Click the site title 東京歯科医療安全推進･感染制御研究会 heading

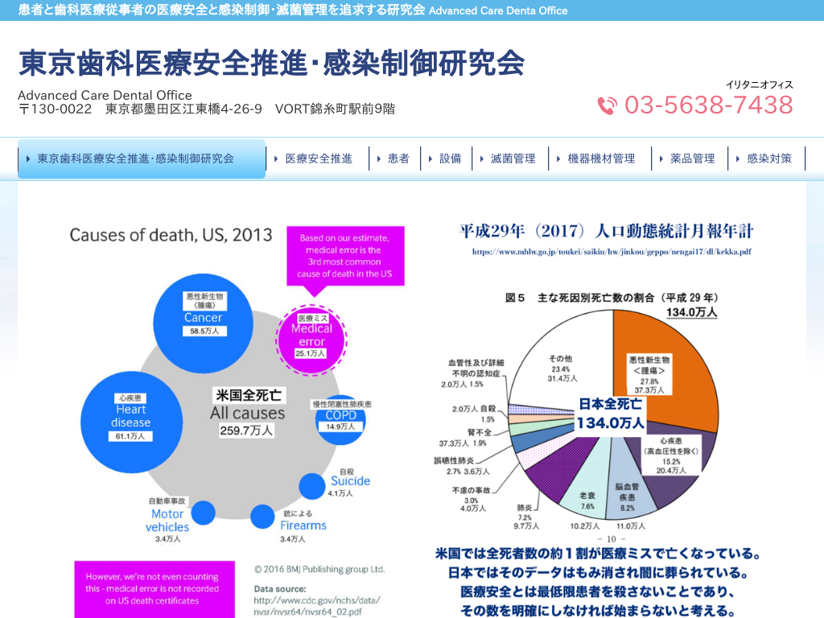point(271,63)
